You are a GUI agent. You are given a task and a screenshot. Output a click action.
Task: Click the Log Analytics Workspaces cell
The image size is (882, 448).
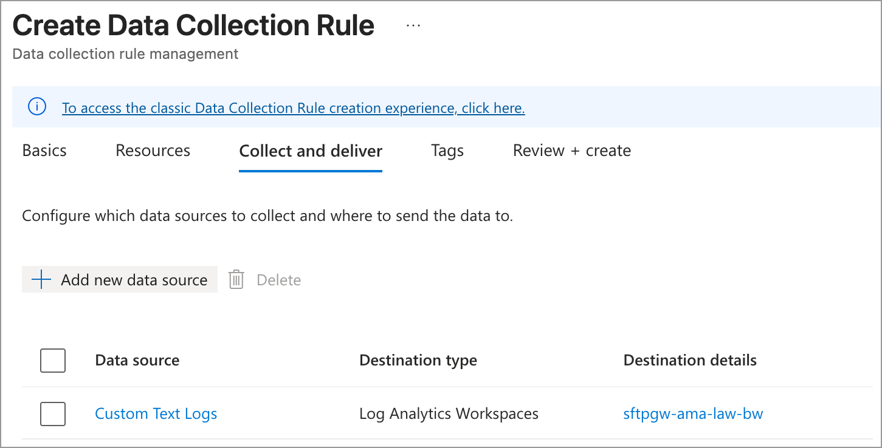click(x=449, y=413)
